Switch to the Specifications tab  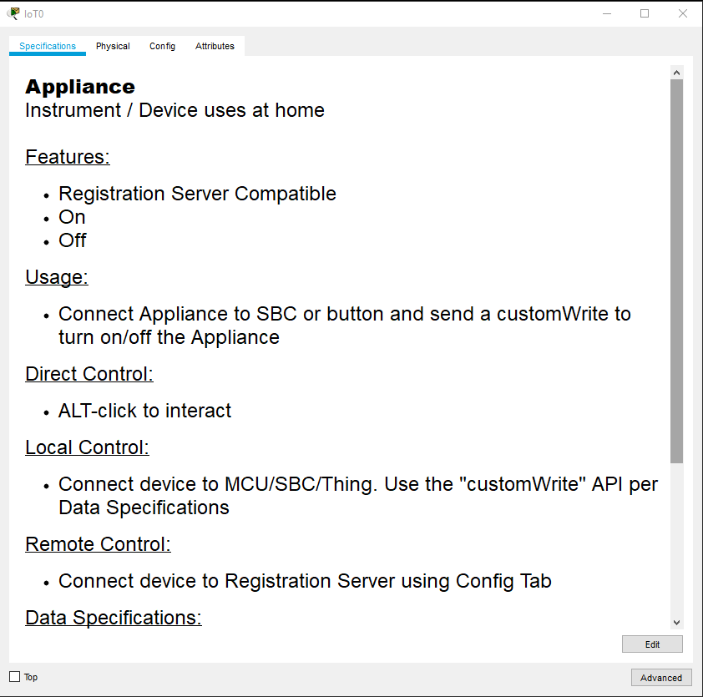48,46
